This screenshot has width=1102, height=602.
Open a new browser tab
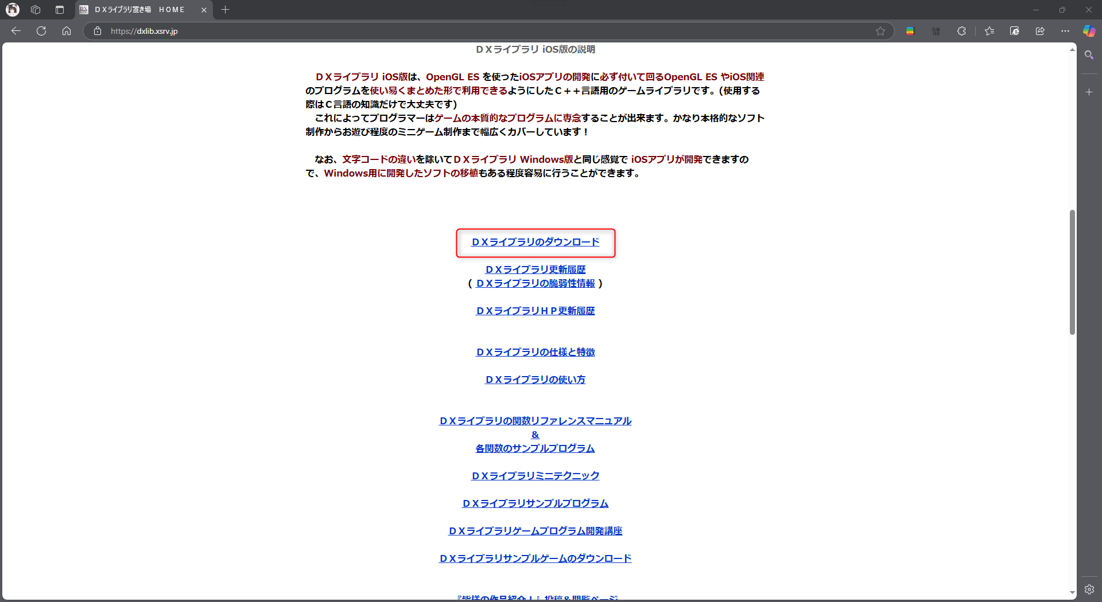click(226, 9)
